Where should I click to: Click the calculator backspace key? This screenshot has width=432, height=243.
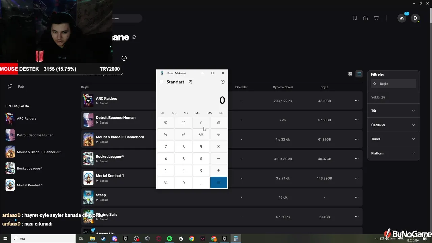tap(219, 123)
